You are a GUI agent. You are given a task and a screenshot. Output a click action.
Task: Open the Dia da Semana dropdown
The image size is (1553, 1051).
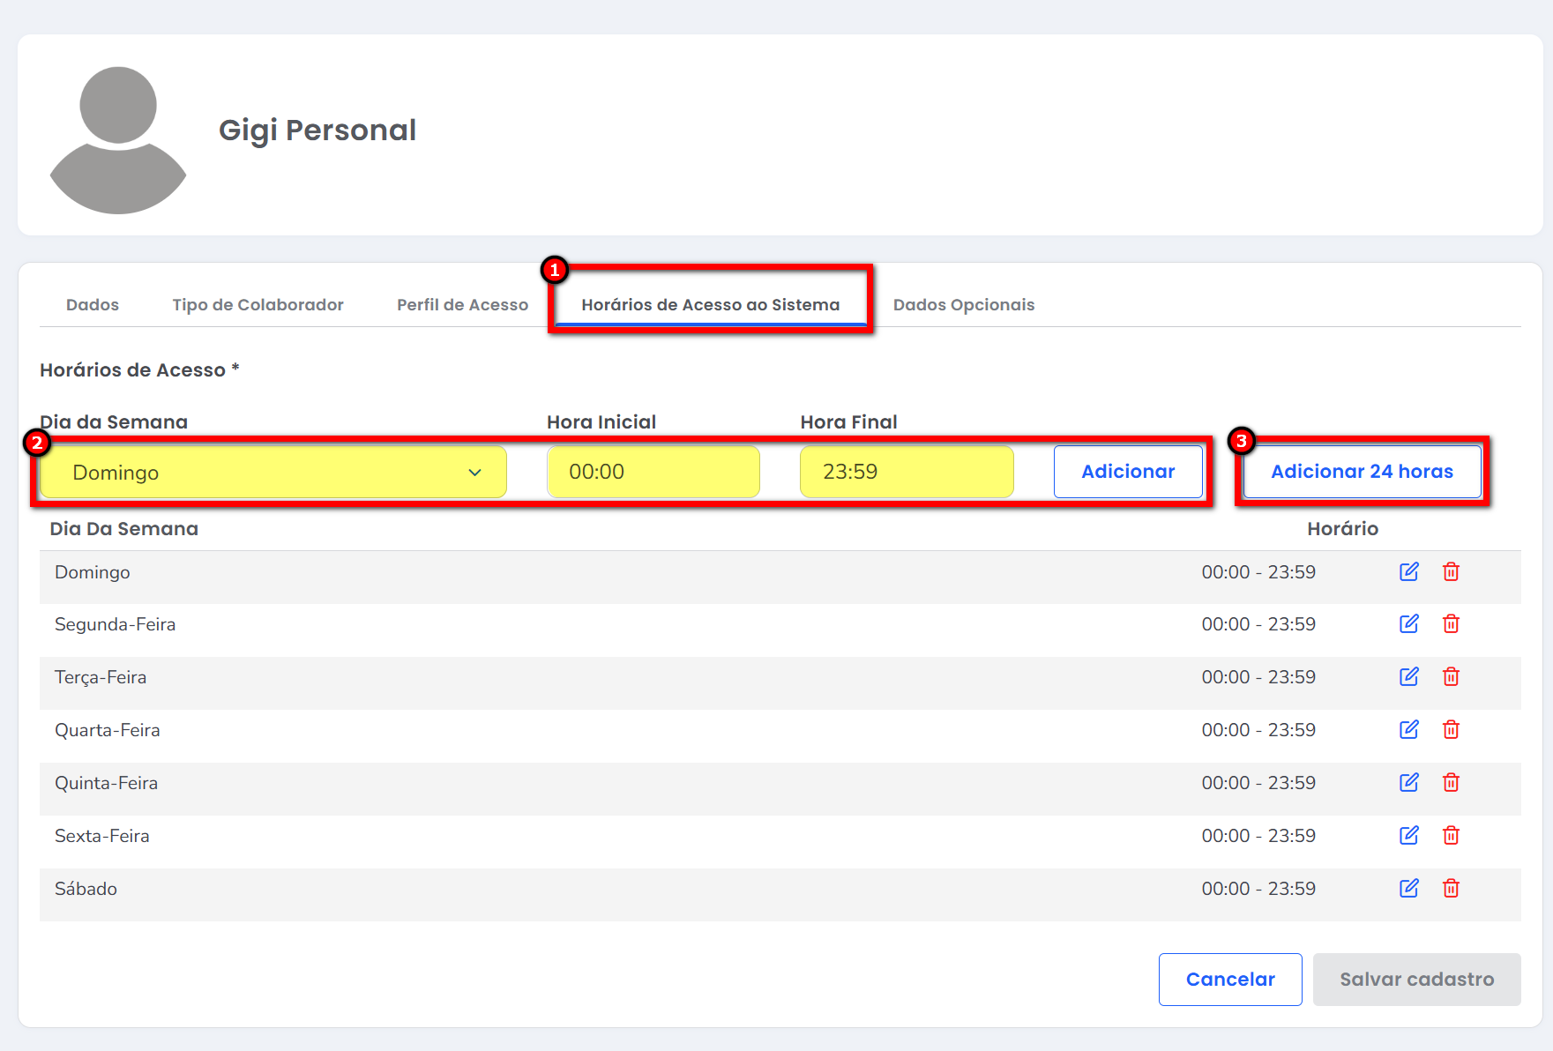pyautogui.click(x=273, y=473)
